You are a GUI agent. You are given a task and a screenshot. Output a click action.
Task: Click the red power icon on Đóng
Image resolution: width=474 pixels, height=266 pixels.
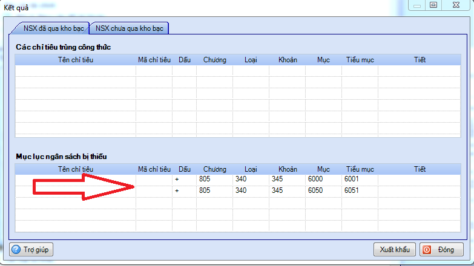point(427,250)
